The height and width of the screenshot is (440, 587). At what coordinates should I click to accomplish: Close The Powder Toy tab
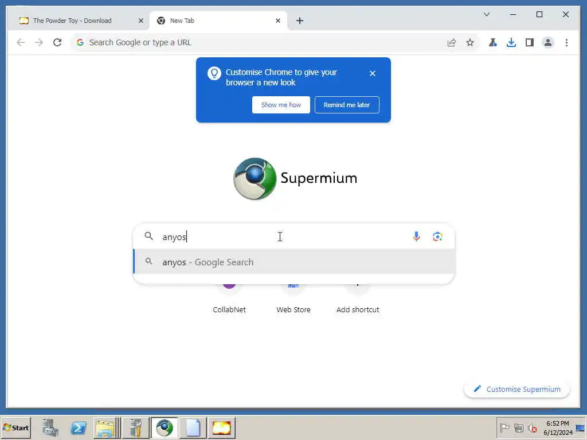[x=141, y=21]
